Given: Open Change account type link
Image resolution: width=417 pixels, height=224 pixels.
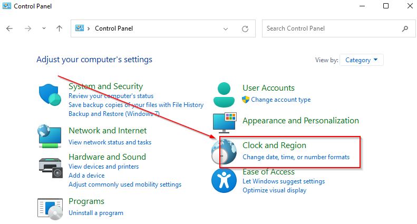Looking at the screenshot, I should (x=281, y=100).
